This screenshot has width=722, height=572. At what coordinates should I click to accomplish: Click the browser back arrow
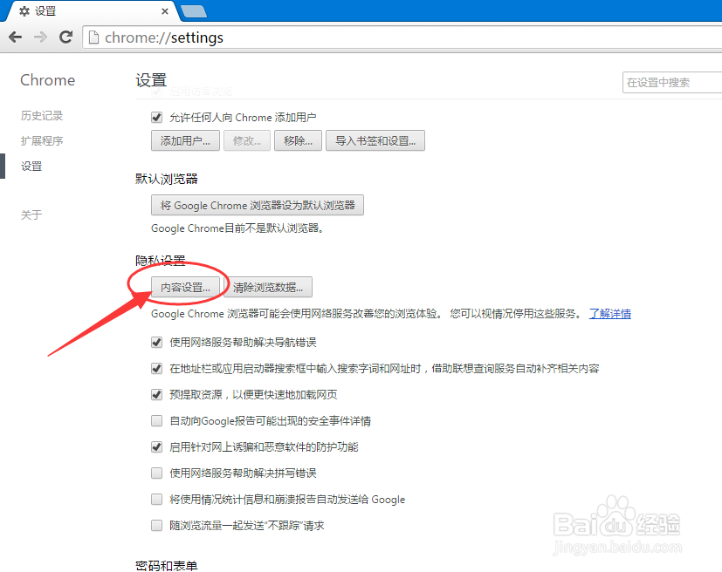pos(15,37)
